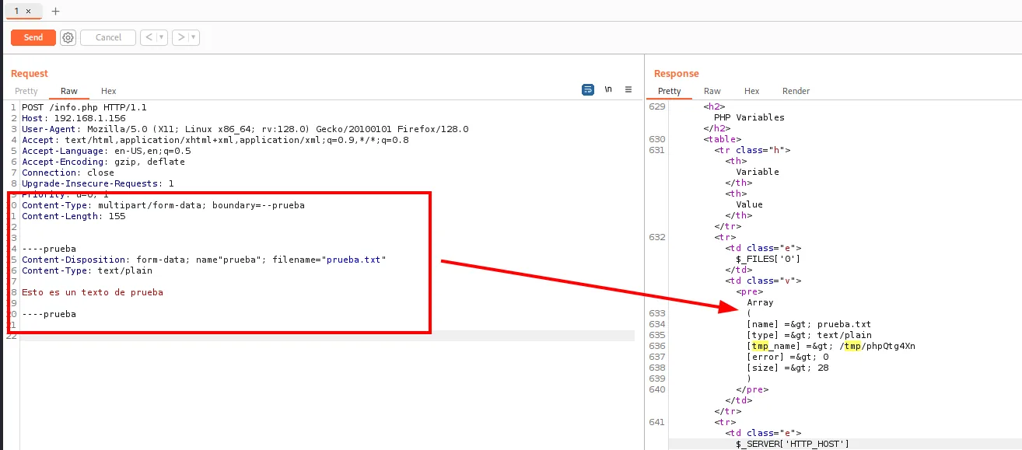Click the 'Array' text in response
The width and height of the screenshot is (1022, 450).
tap(760, 302)
